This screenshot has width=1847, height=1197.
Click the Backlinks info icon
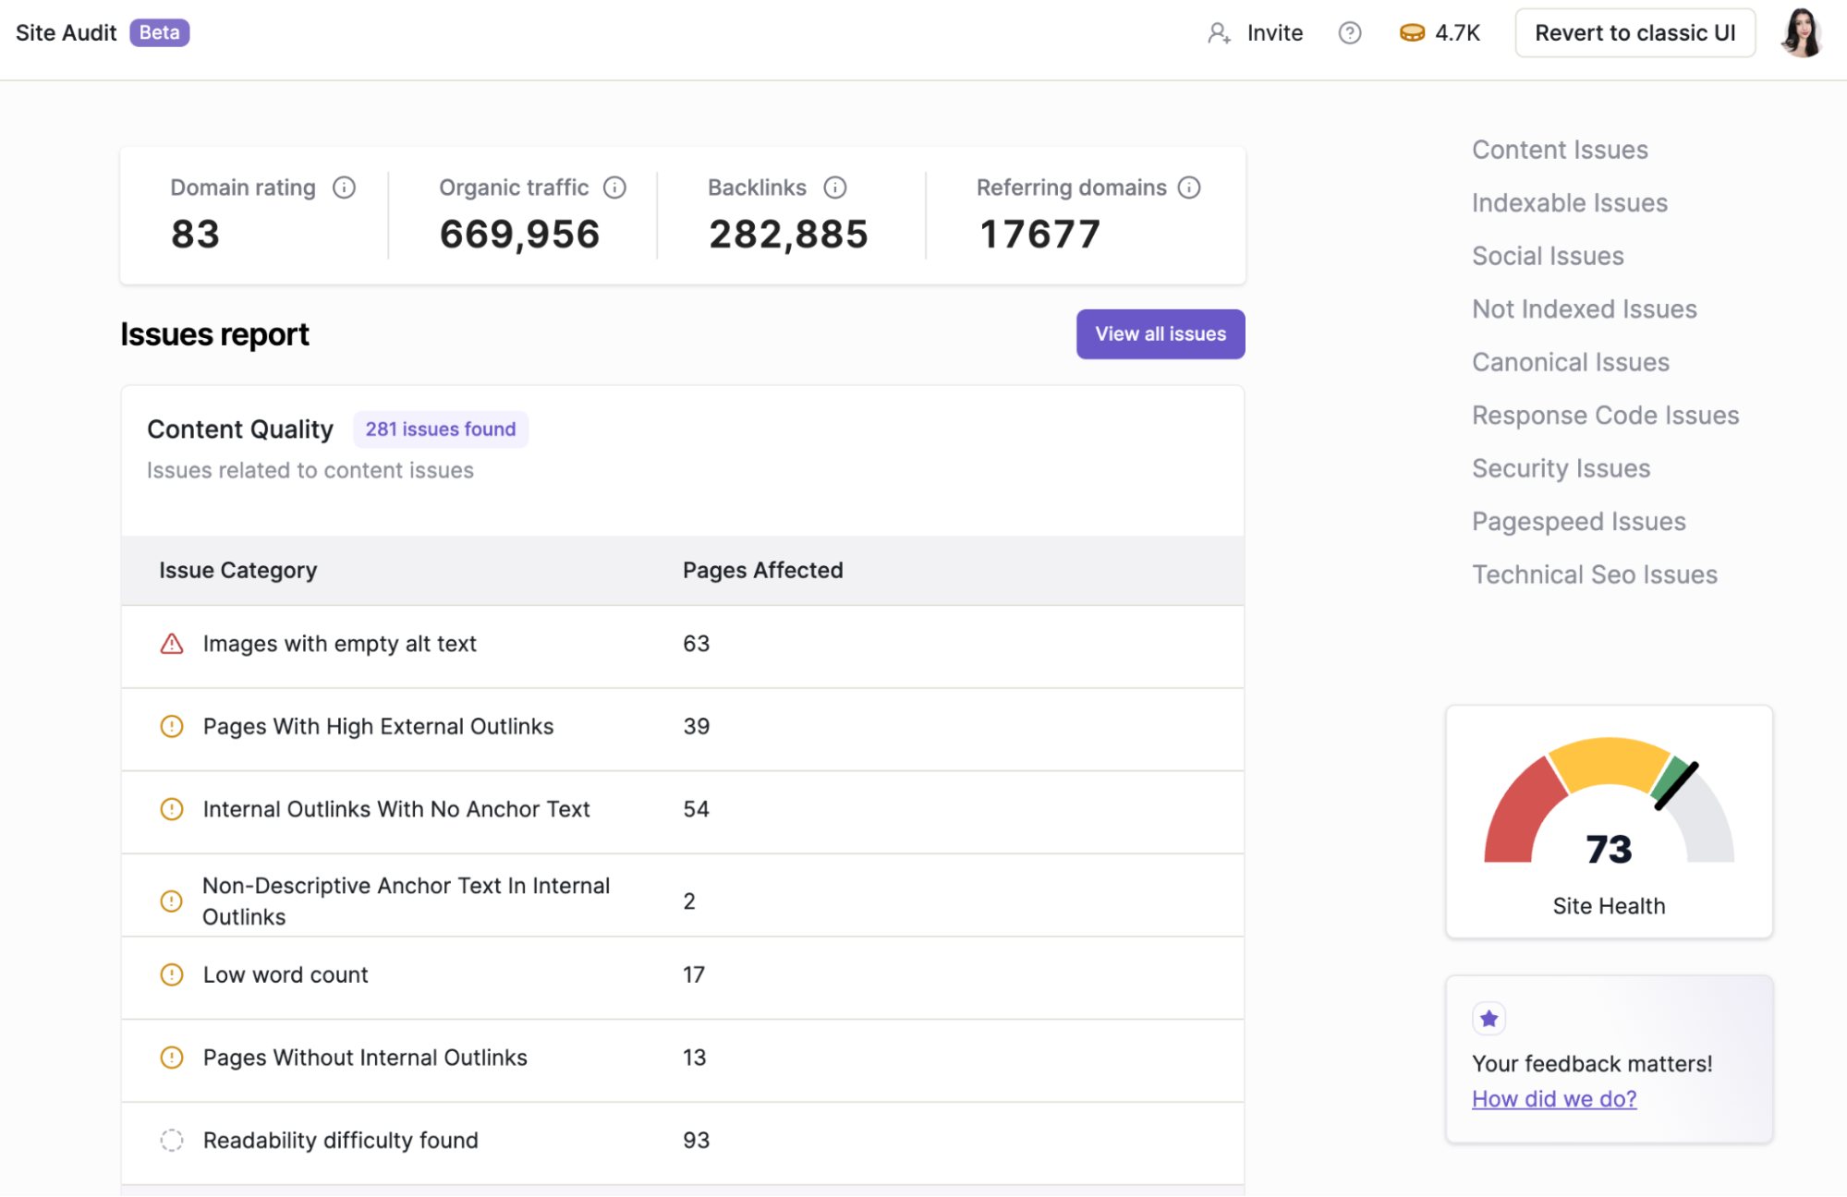coord(835,187)
